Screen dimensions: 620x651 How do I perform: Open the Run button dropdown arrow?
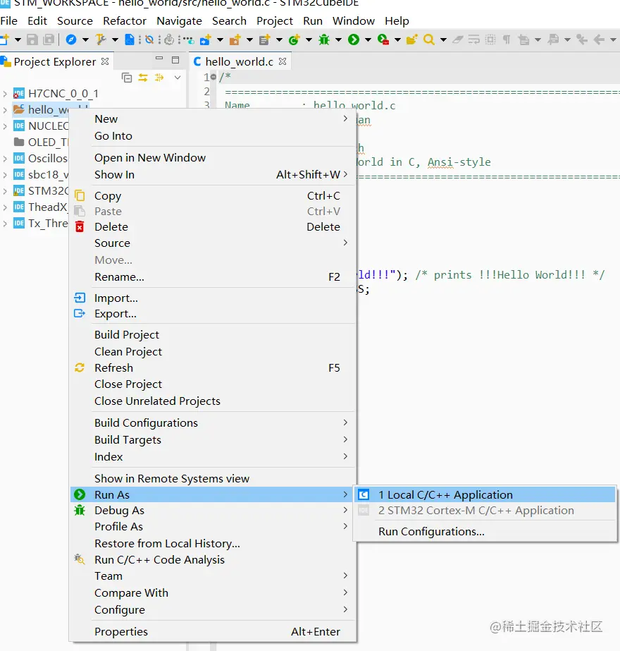click(368, 40)
